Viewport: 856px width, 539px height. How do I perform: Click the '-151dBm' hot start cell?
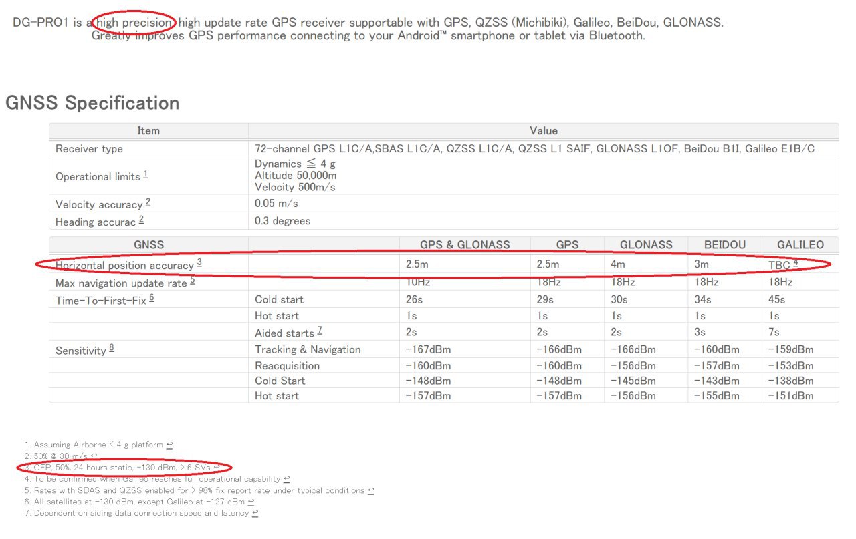790,396
